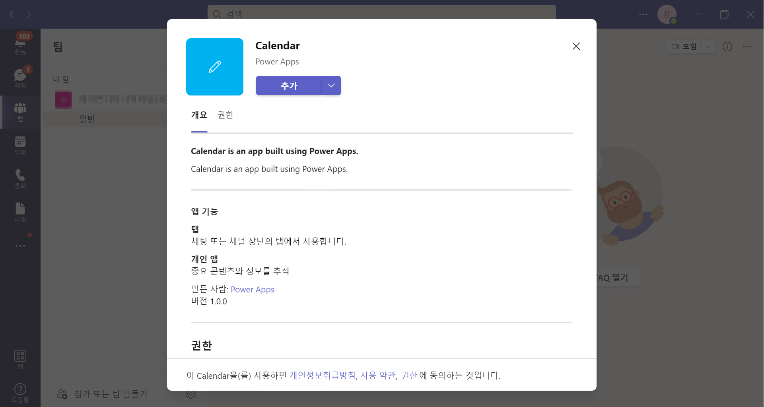Click the 내 팀 heading

tap(61, 79)
